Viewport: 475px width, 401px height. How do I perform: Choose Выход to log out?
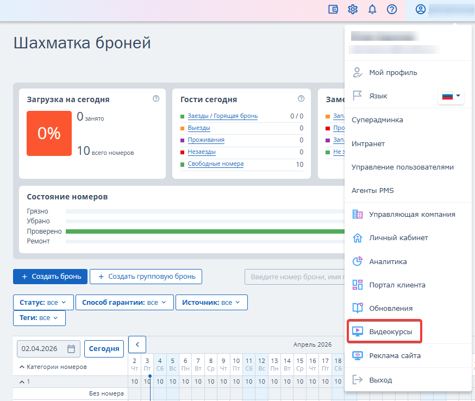pos(380,380)
